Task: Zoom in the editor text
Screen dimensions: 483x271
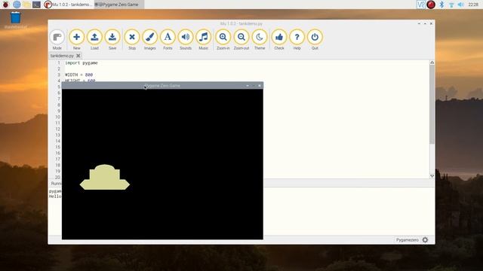Action: click(x=223, y=40)
